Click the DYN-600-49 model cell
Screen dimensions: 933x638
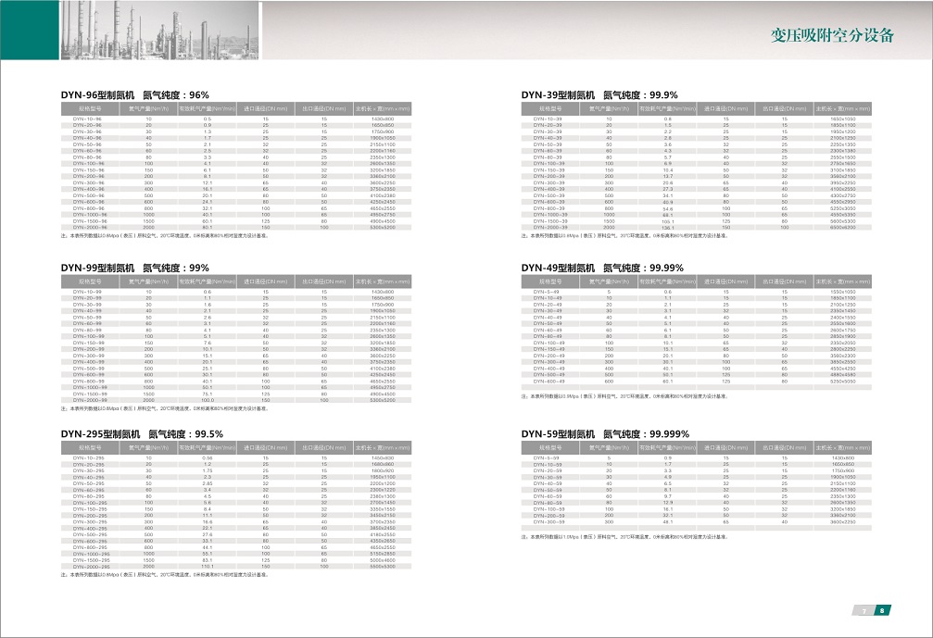pos(548,382)
